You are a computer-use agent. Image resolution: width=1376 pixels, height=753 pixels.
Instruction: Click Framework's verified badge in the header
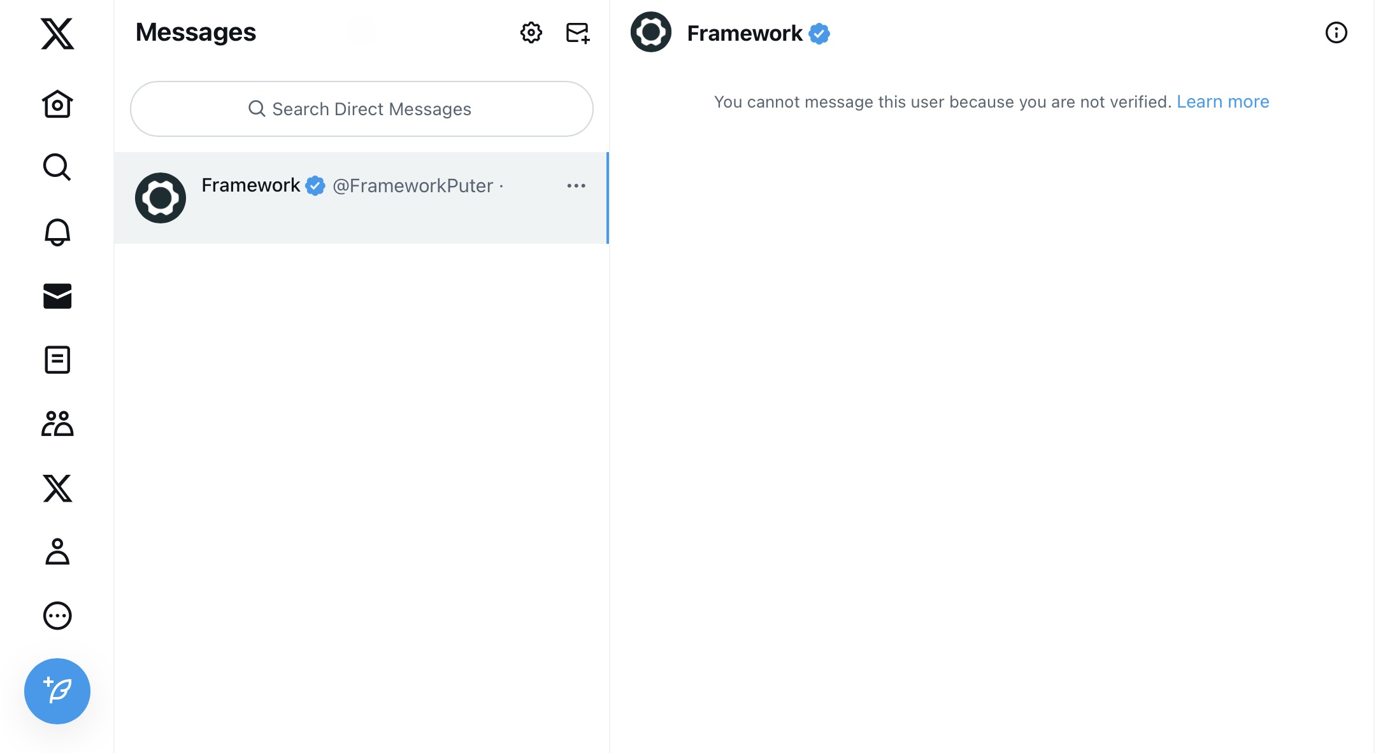click(821, 34)
